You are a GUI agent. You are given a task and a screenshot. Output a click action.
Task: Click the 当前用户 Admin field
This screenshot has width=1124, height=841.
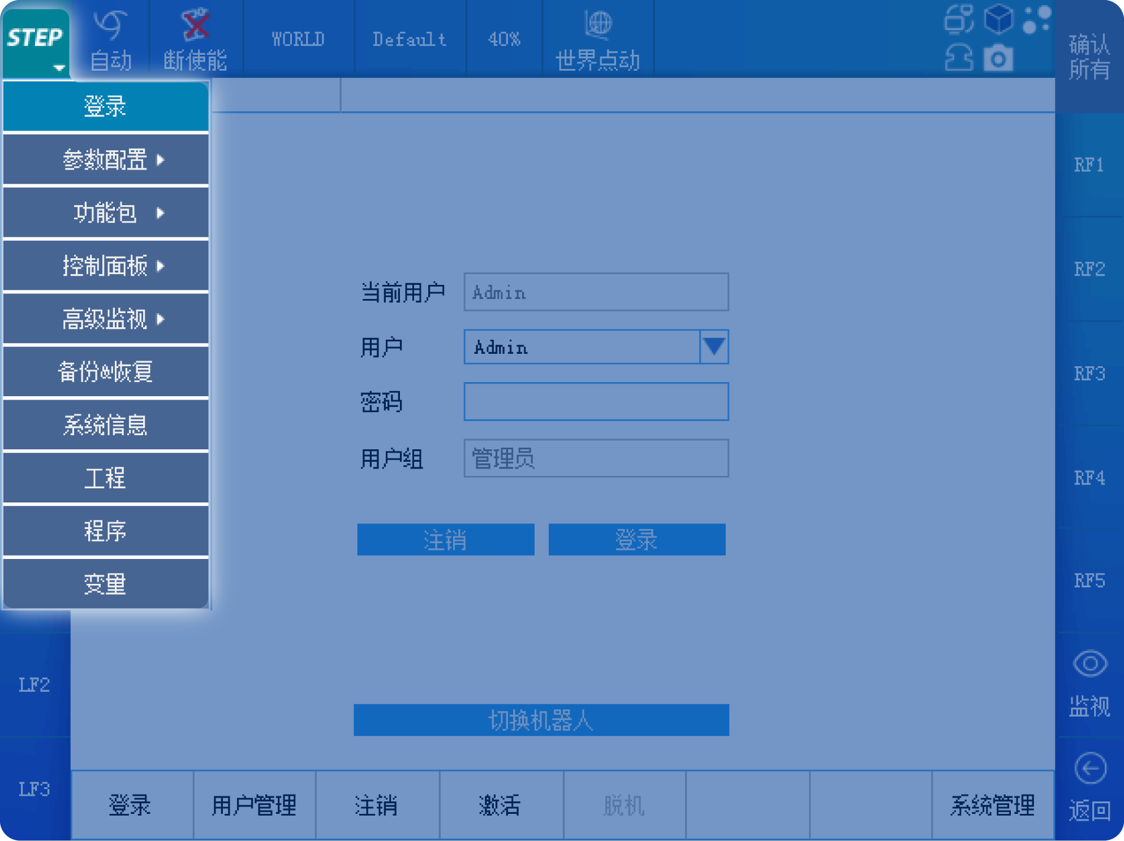point(596,292)
